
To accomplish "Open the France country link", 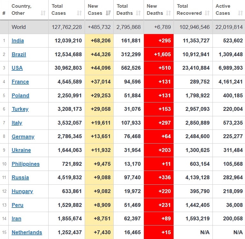I will click(20, 82).
